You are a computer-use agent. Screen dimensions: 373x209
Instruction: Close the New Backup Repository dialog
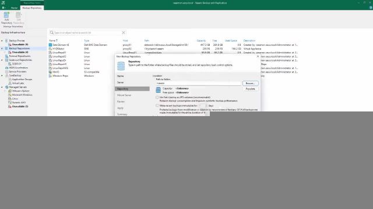258,56
